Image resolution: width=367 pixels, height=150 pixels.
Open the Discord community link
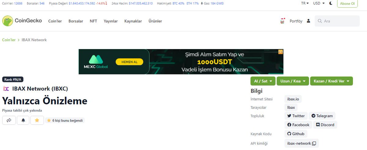[x=325, y=125]
